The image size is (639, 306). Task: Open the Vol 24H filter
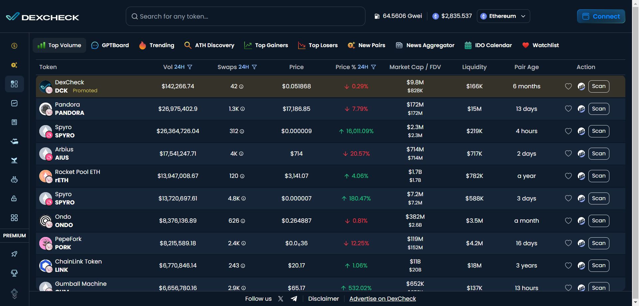pyautogui.click(x=190, y=67)
